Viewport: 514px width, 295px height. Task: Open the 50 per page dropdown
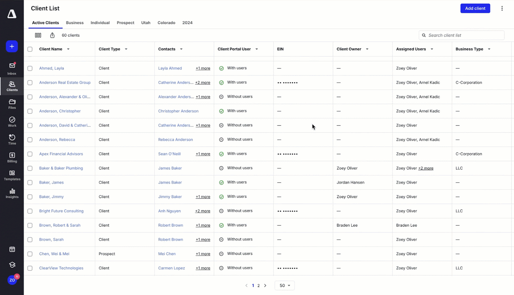[285, 285]
